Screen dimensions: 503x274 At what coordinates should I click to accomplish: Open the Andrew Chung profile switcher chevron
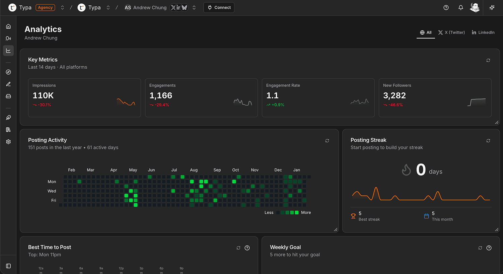coord(194,7)
